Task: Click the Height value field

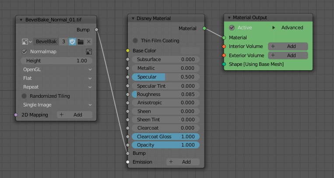Action: click(x=56, y=61)
